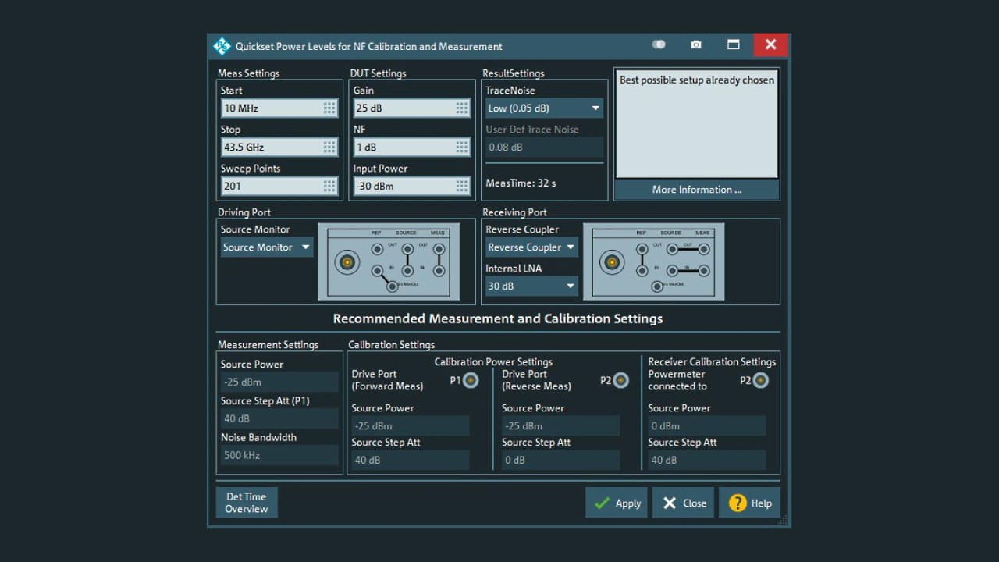Open keypad icon in Gain field
Screen dimensions: 999x562
point(462,108)
